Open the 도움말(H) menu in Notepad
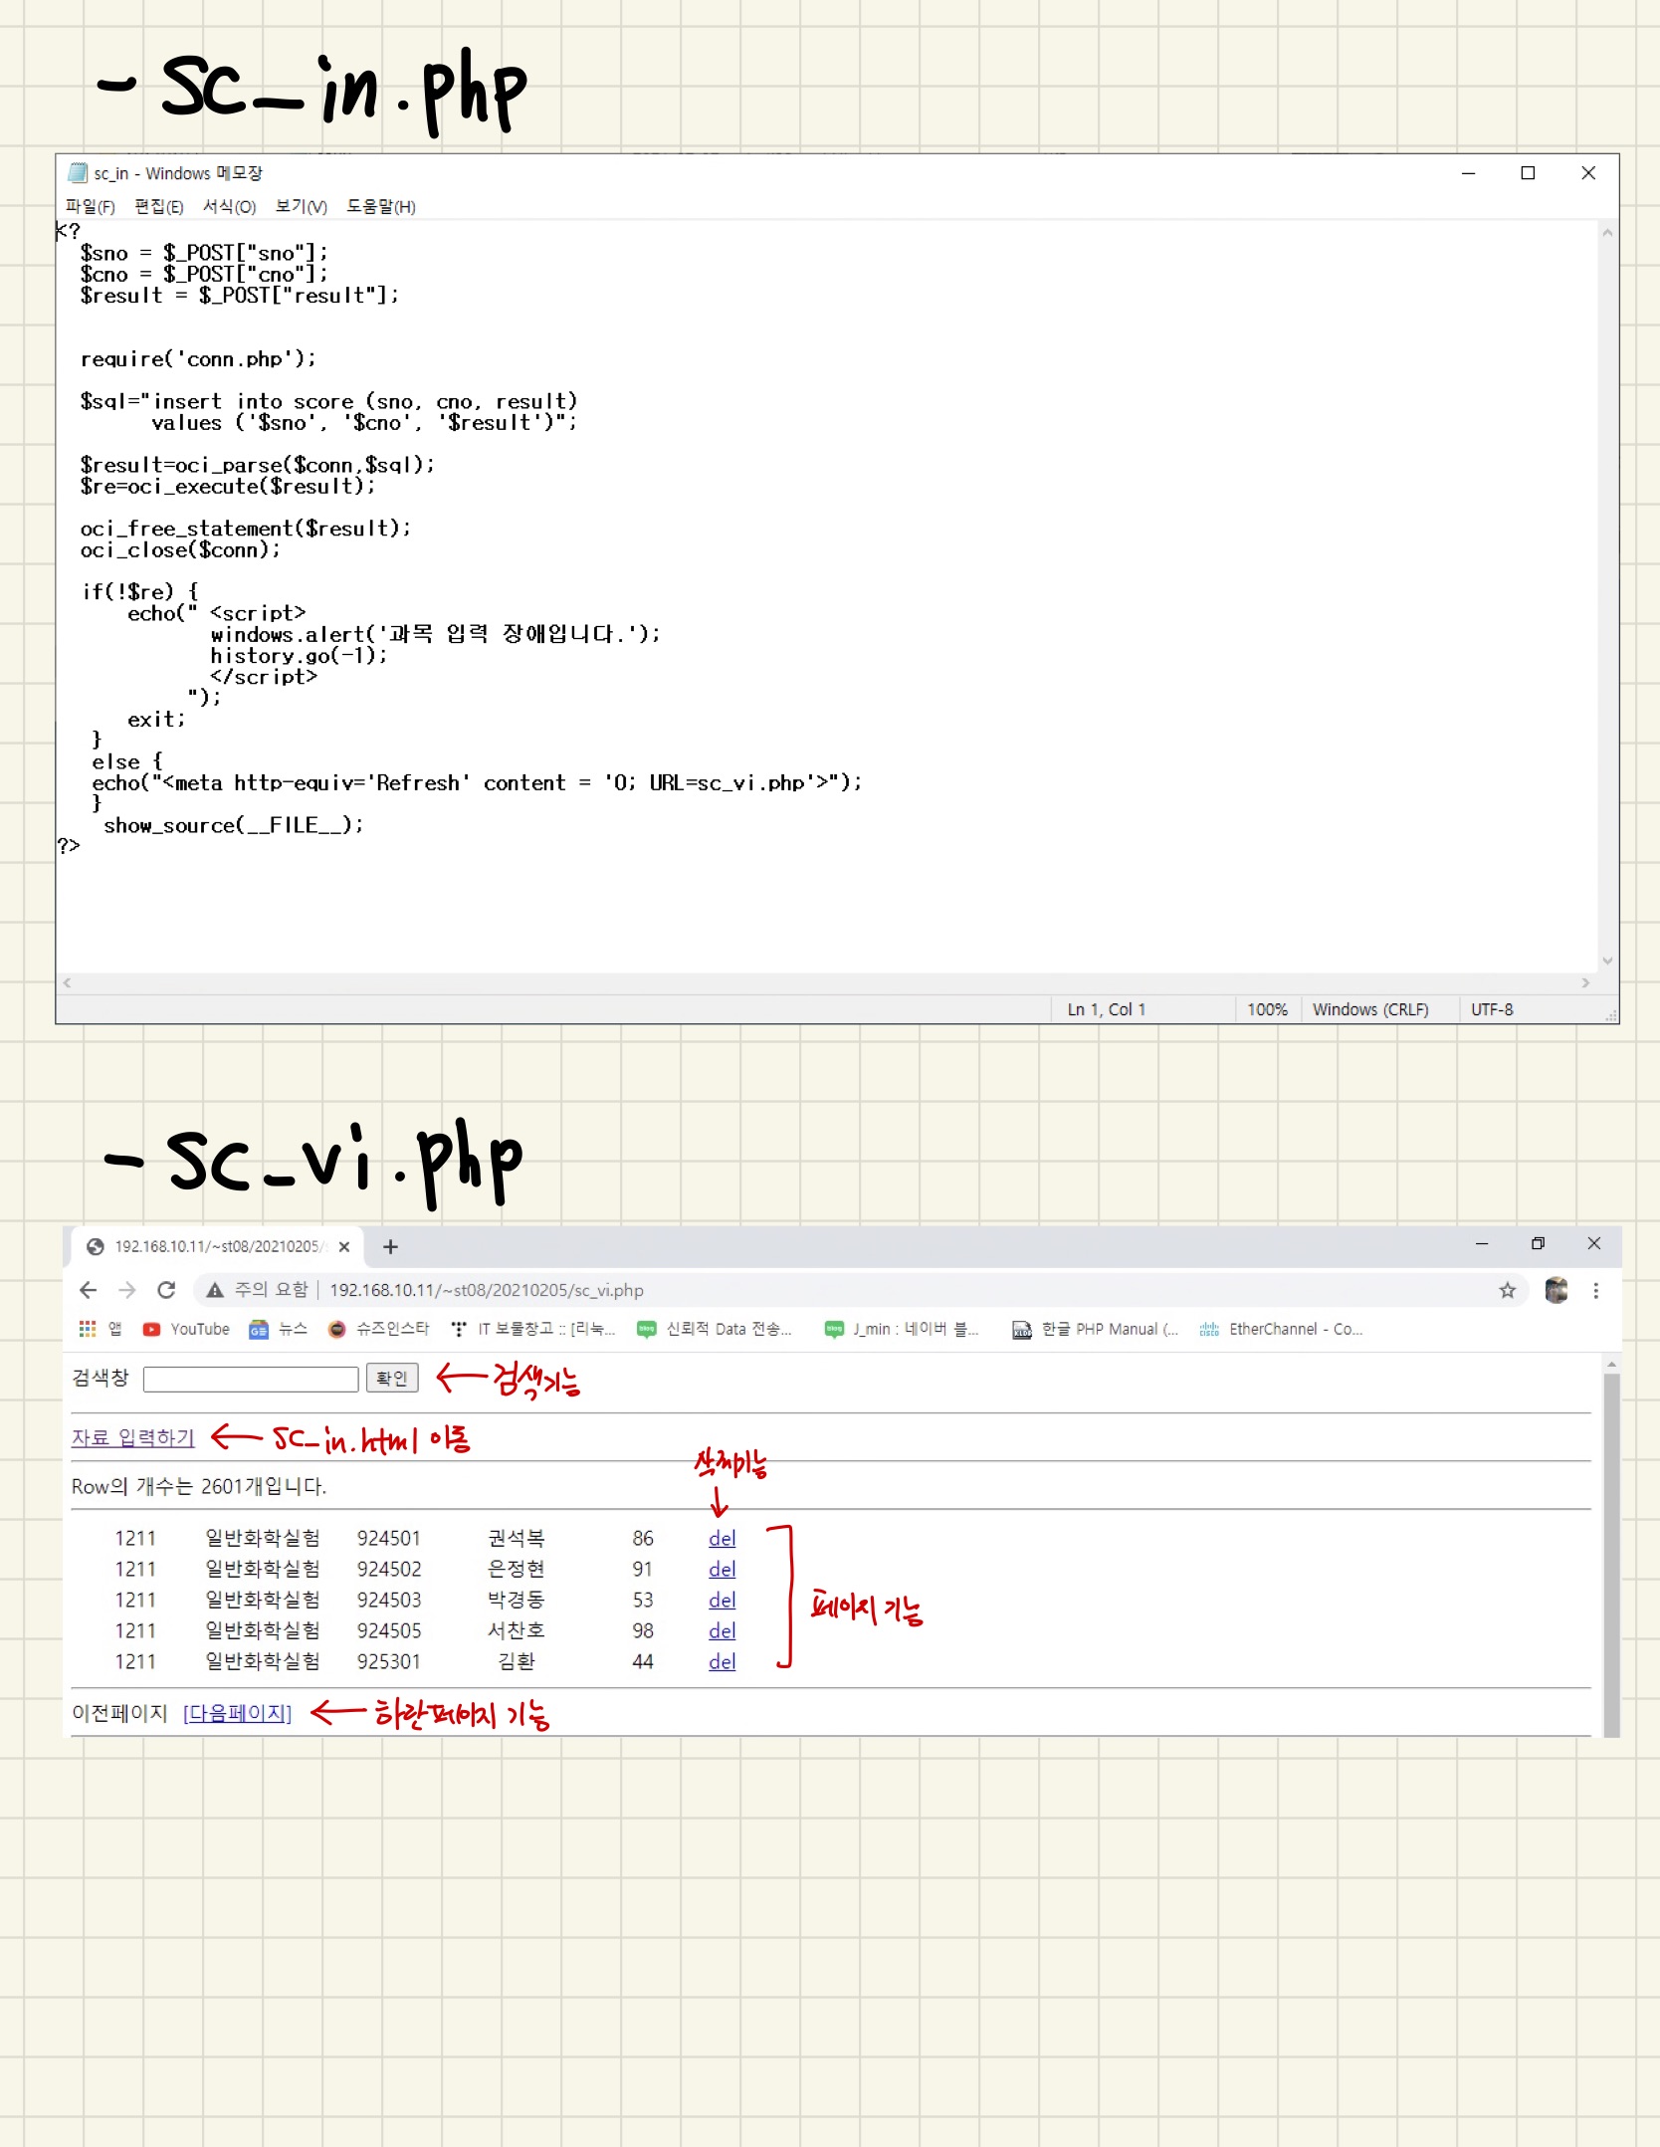This screenshot has width=1660, height=2147. pos(380,207)
